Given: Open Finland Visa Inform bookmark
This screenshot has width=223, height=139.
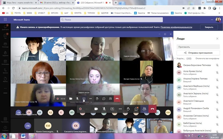Looking at the screenshot, I should 121,13.
